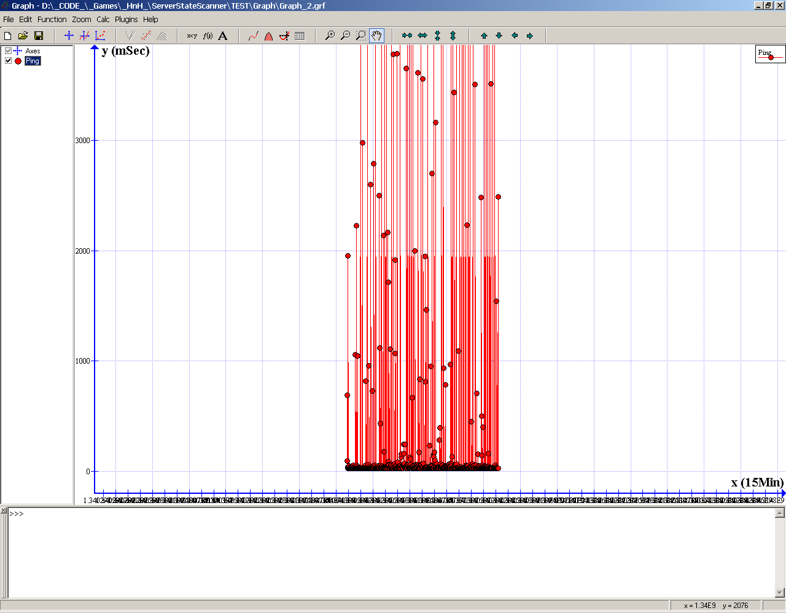Save the graph with floppy disk icon

pos(39,36)
